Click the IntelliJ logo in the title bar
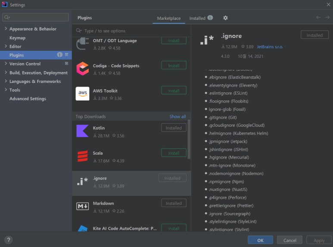The height and width of the screenshot is (247, 333). 5,4
